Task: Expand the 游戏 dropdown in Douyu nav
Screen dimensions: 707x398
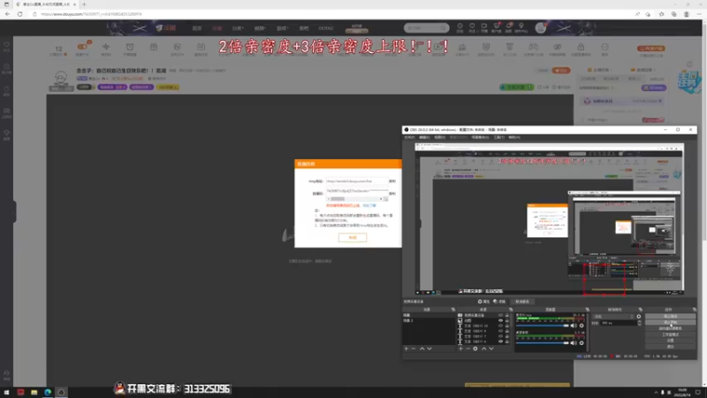Action: click(x=282, y=28)
